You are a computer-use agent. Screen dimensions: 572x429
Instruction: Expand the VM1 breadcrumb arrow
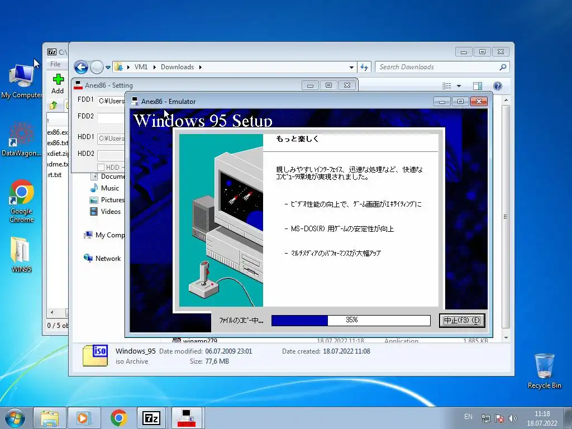pos(154,67)
